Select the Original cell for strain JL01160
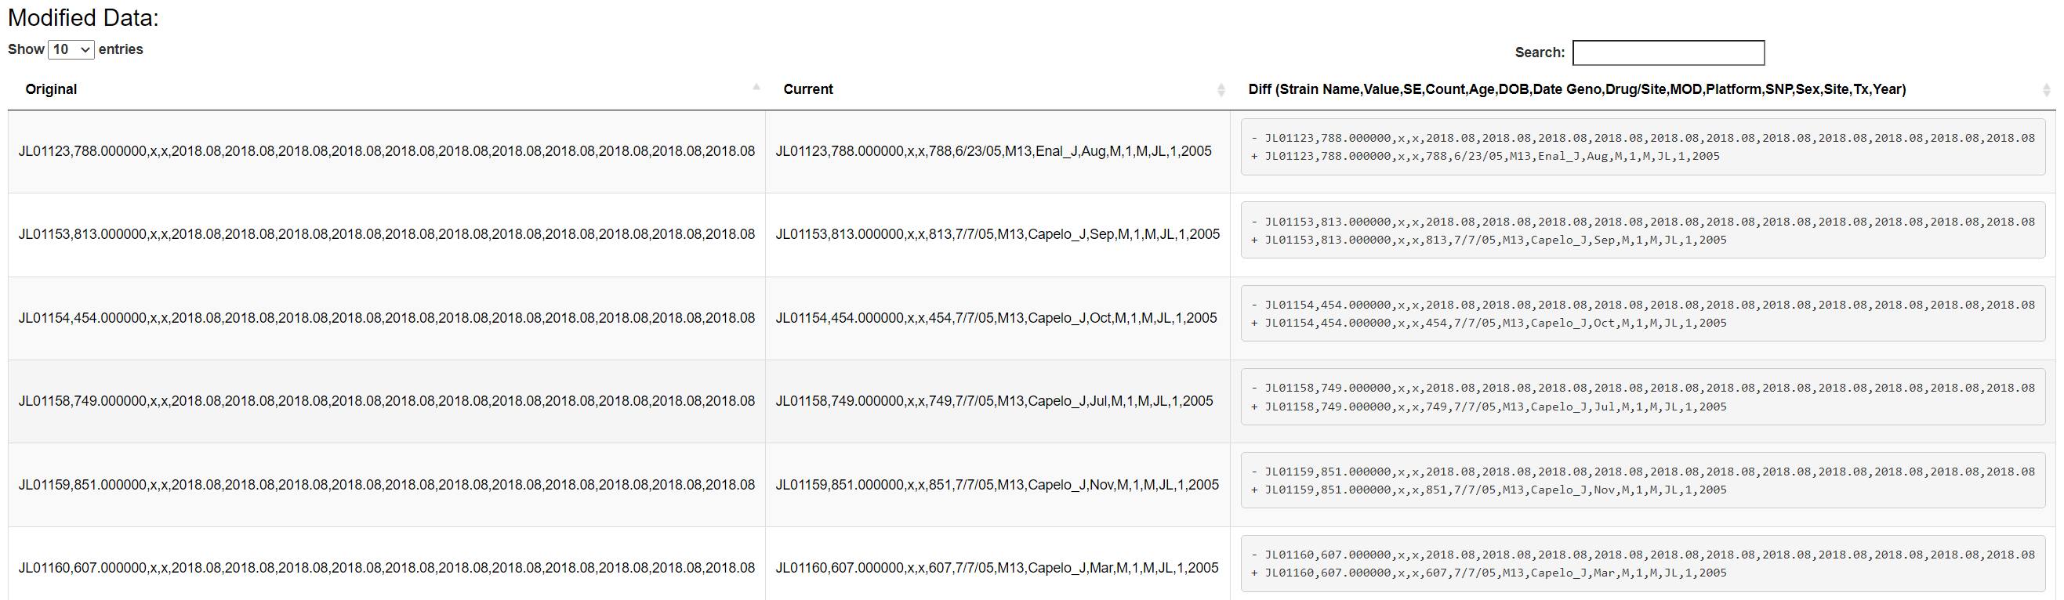 (x=386, y=568)
